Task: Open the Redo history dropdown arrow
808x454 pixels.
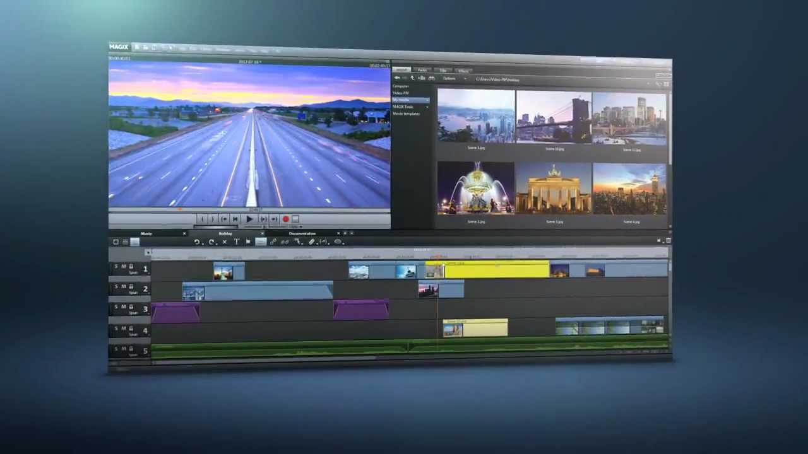Action: point(217,243)
